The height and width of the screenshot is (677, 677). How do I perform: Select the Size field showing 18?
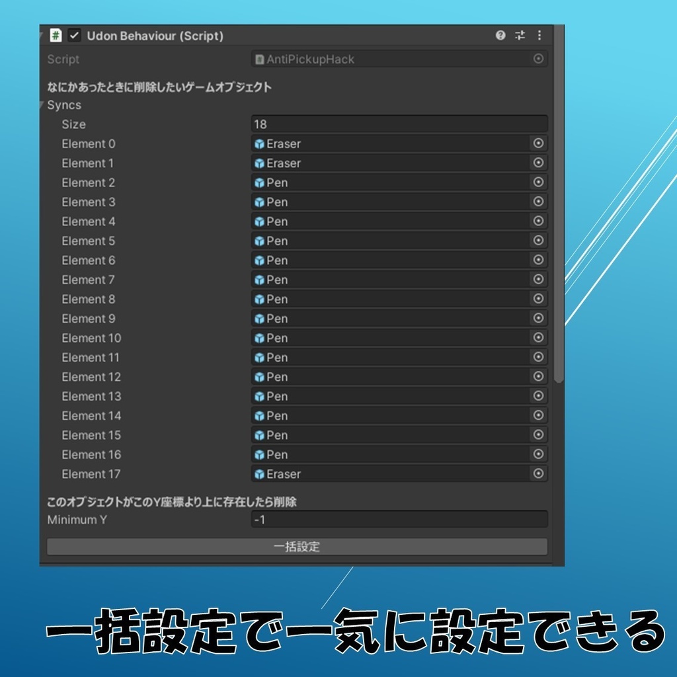click(397, 124)
